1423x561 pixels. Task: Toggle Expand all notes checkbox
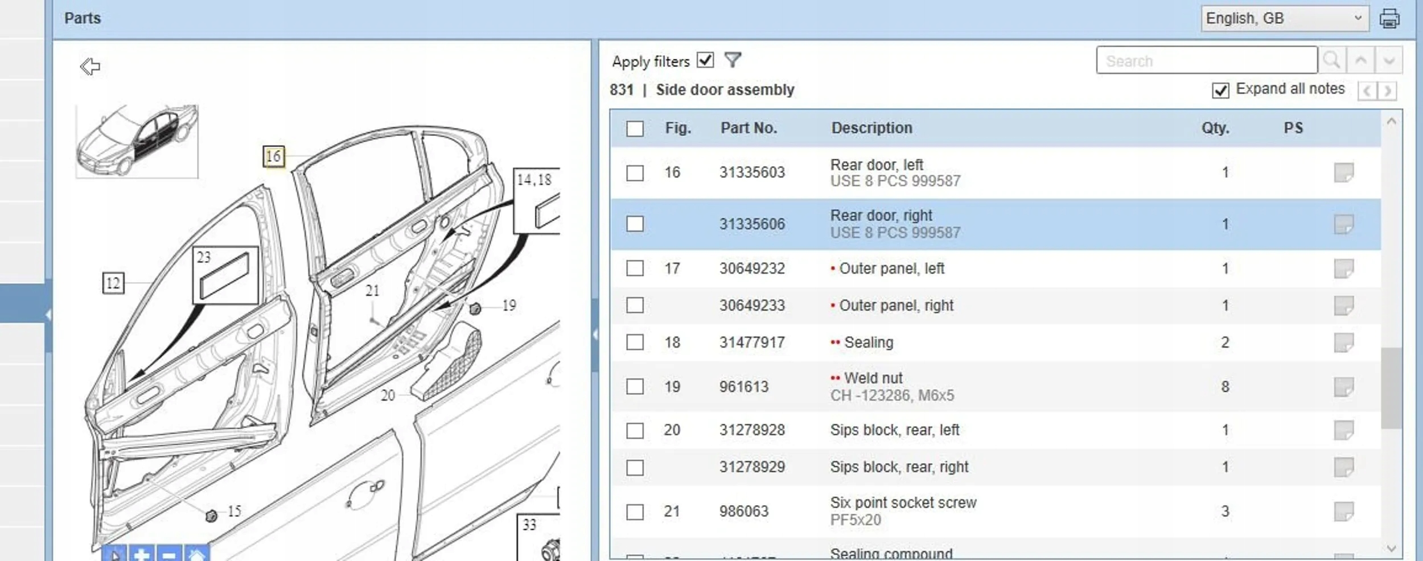coord(1220,90)
